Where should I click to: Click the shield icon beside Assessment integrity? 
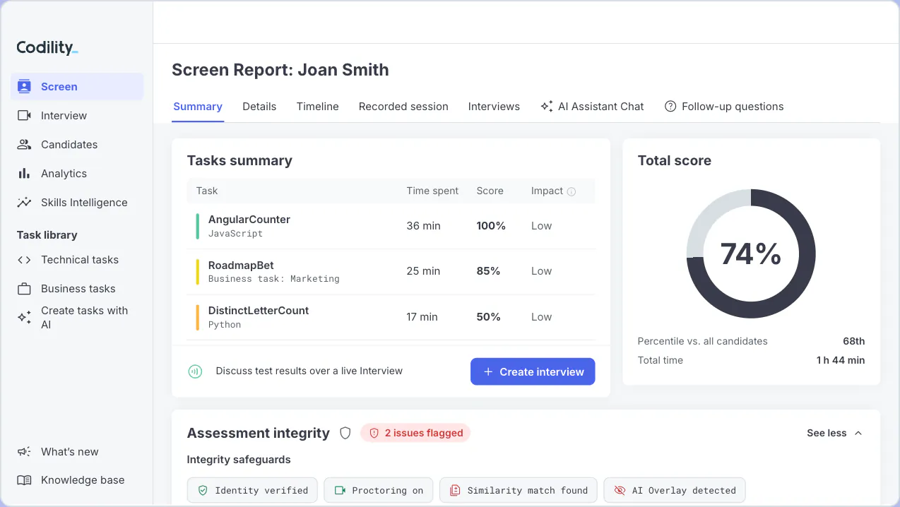click(345, 433)
